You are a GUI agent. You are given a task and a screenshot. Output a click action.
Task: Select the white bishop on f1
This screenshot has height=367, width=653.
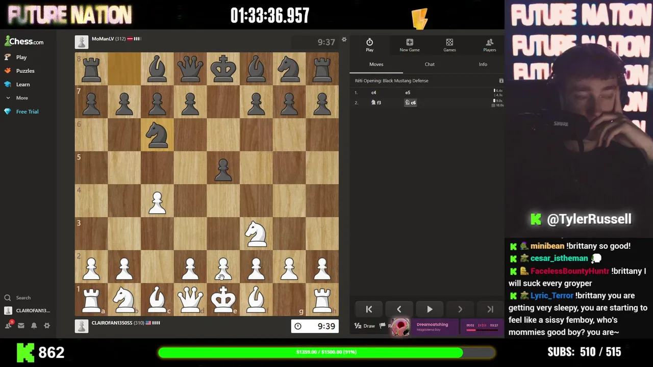(256, 299)
